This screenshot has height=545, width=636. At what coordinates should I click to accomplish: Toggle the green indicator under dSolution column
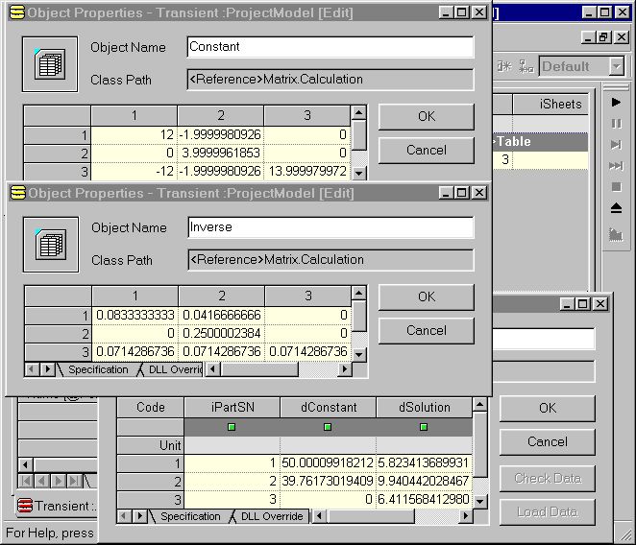pyautogui.click(x=424, y=426)
